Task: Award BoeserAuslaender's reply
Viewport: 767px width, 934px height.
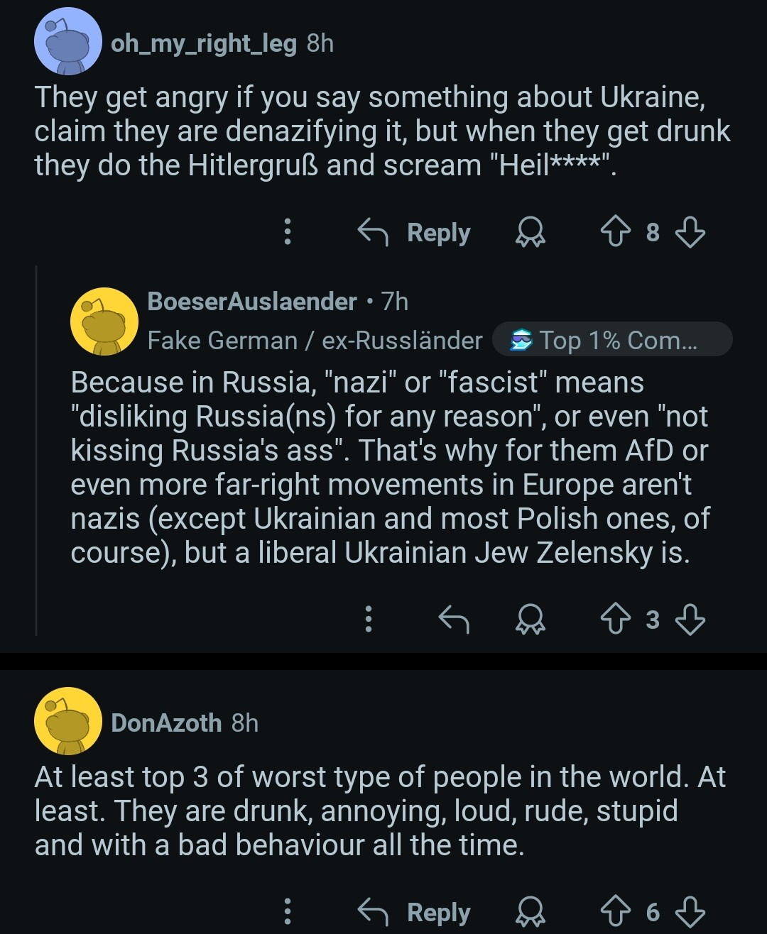Action: 530,620
